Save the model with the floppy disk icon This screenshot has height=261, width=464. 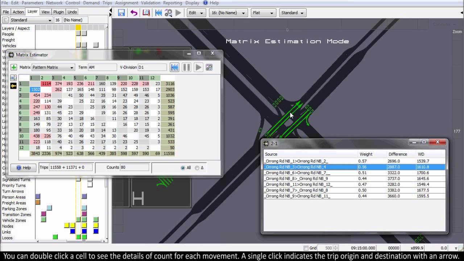pos(121,13)
